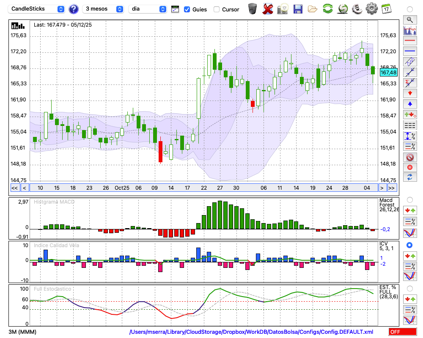Open the calendar date icon
This screenshot has height=338, width=423.
click(386, 8)
